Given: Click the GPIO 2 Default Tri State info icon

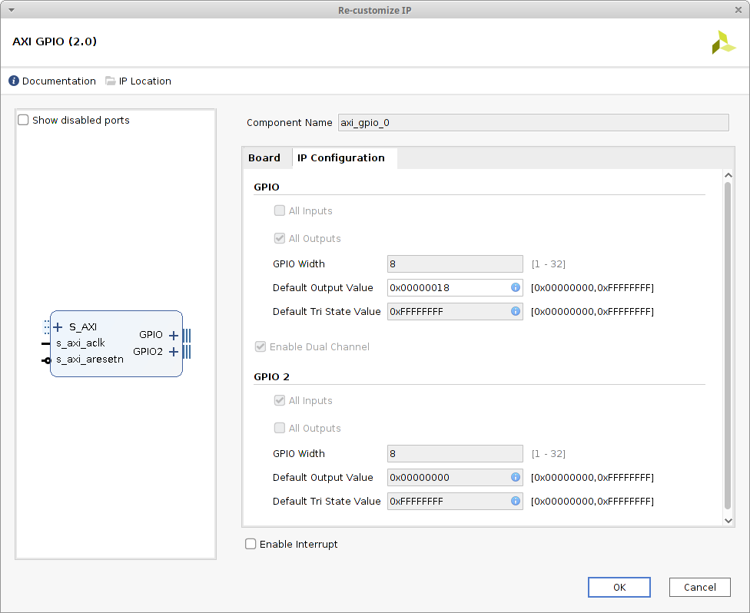Looking at the screenshot, I should tap(515, 502).
